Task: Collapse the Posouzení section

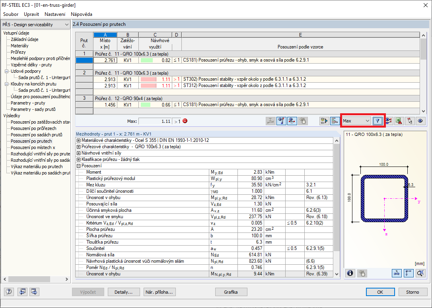Action: (78, 166)
